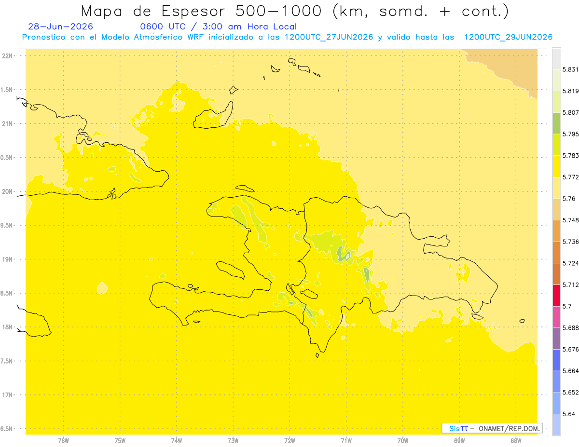The image size is (579, 447).
Task: Click legend value 5.772
Action: (570, 177)
